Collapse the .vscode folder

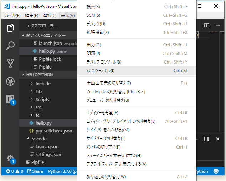pyautogui.click(x=48, y=139)
